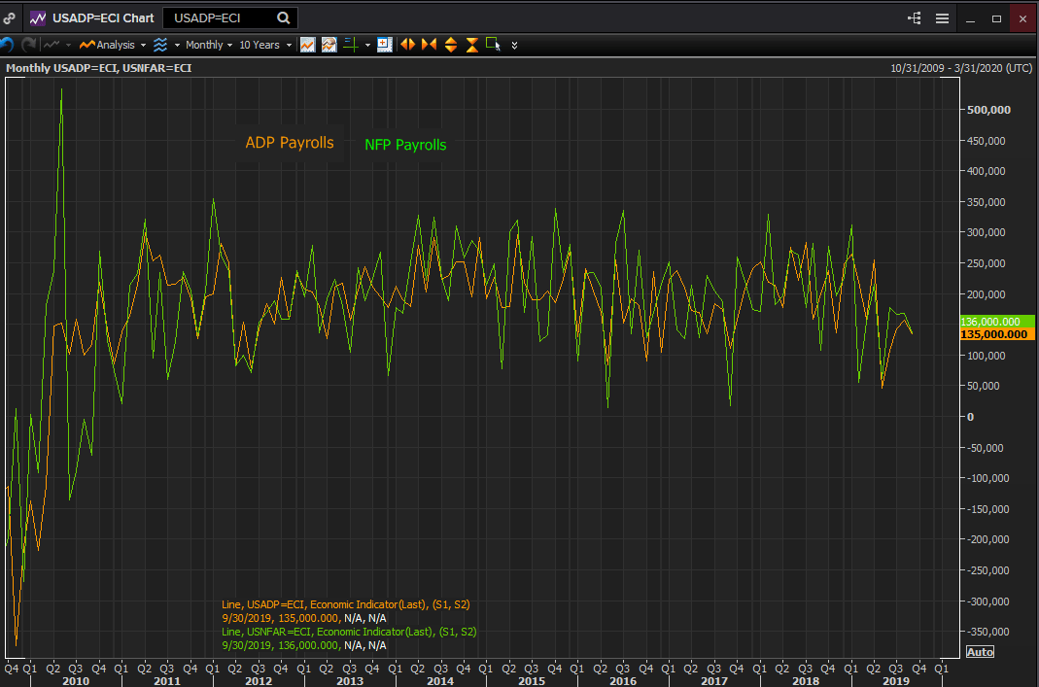Click the vertical expand arrows icon

pyautogui.click(x=450, y=45)
